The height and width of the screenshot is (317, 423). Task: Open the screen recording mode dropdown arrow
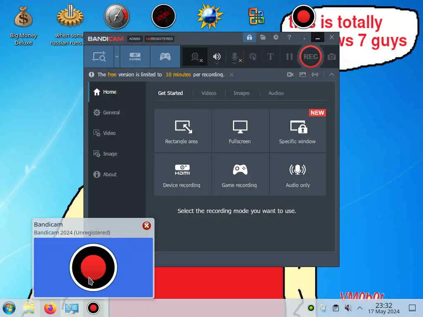[x=117, y=57]
